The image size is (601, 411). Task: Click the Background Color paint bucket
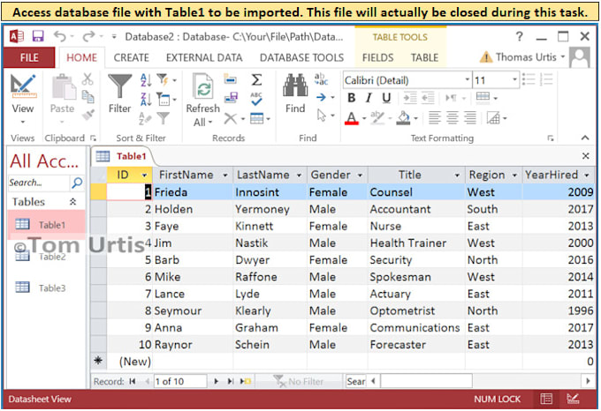403,118
